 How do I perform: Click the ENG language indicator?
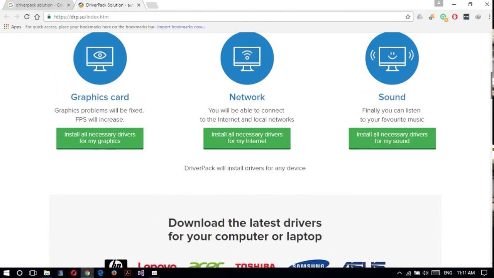pyautogui.click(x=448, y=273)
